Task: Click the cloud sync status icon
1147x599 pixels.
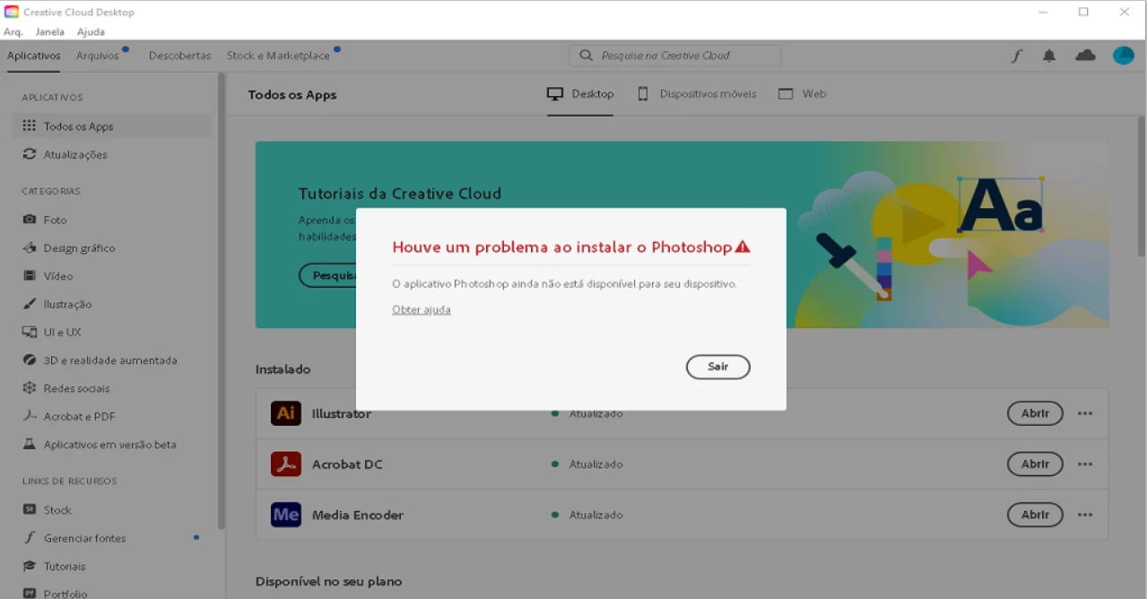Action: coord(1086,56)
